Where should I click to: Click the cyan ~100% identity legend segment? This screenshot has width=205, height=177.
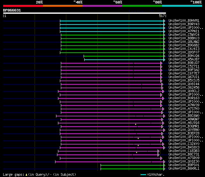(x=182, y=6)
